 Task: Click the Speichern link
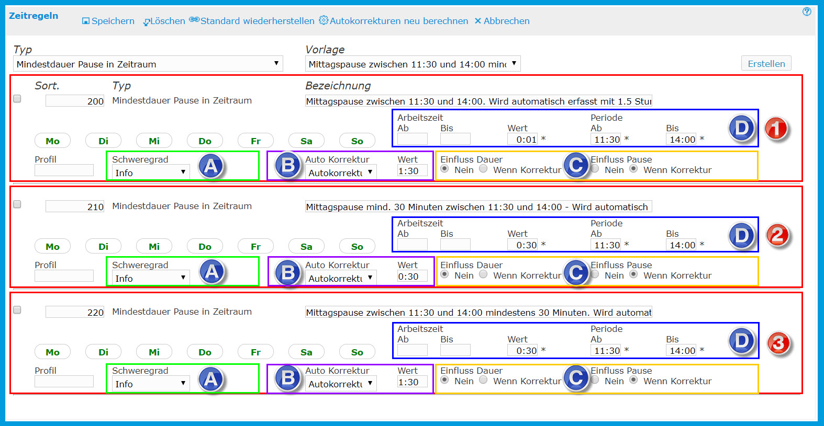tap(113, 21)
